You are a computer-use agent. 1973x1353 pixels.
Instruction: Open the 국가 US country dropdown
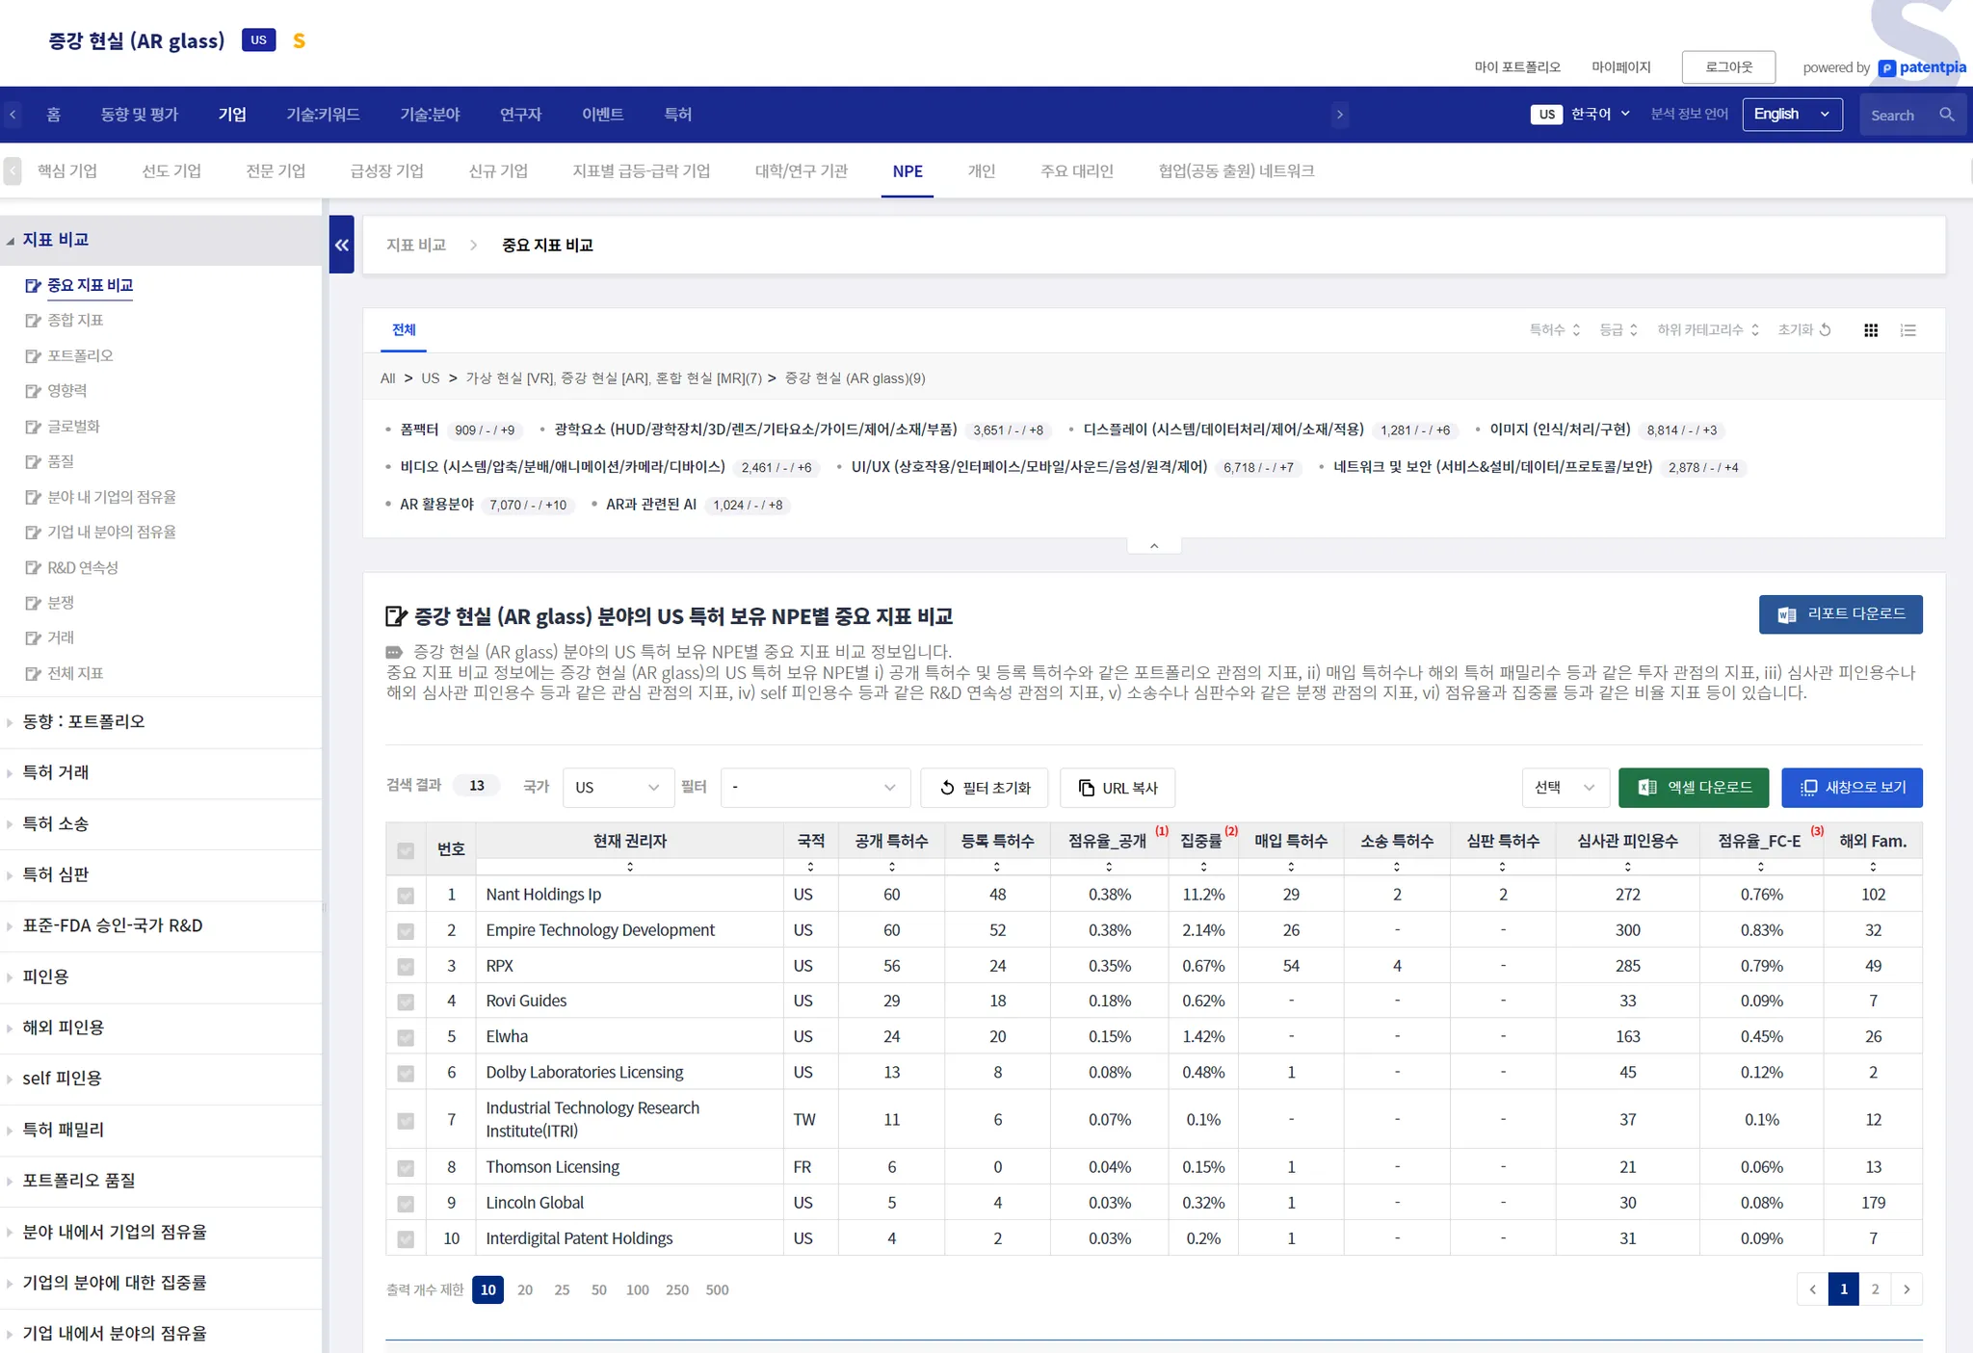(617, 788)
